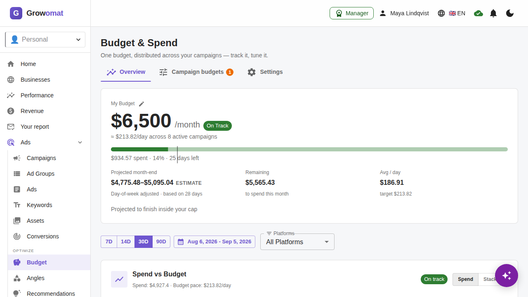
Task: Click the Keywords text icon
Action: pyautogui.click(x=17, y=205)
